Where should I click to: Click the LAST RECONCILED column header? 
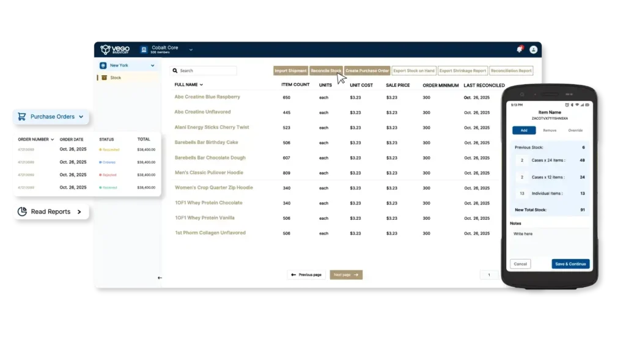click(x=484, y=86)
